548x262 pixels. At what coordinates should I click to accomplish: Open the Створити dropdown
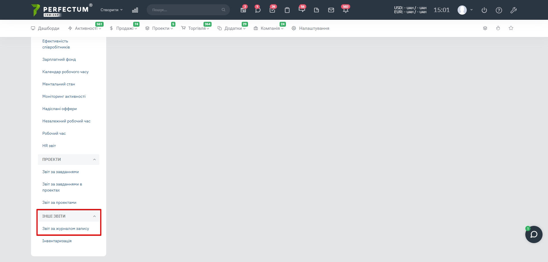coord(111,10)
